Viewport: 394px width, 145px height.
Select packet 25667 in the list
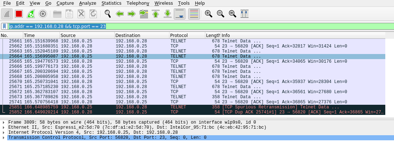[x=193, y=71]
